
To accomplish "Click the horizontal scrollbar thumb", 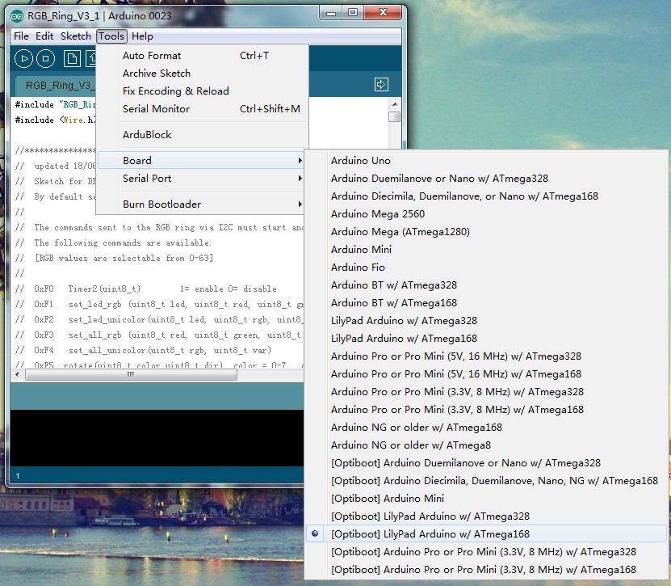I will (131, 374).
